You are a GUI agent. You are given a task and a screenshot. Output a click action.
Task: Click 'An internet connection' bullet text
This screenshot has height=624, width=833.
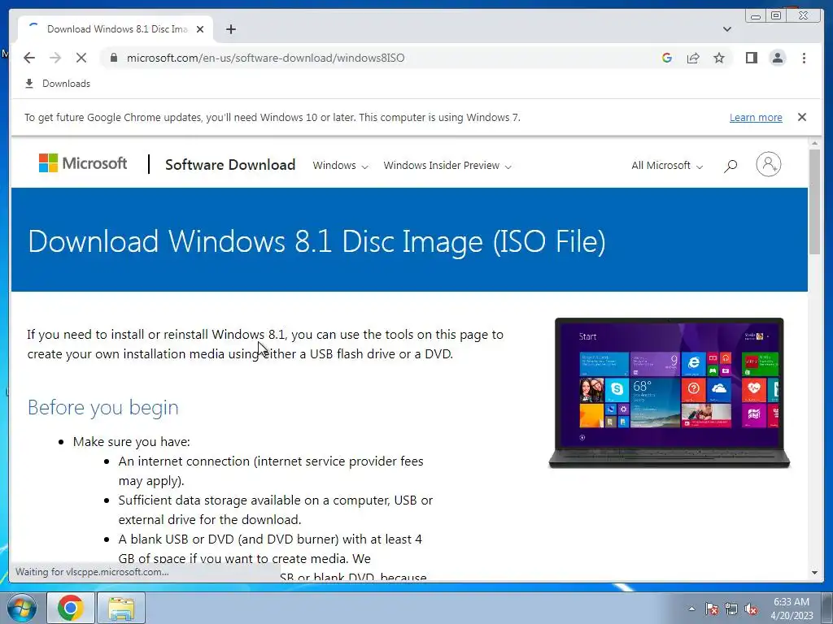click(271, 470)
